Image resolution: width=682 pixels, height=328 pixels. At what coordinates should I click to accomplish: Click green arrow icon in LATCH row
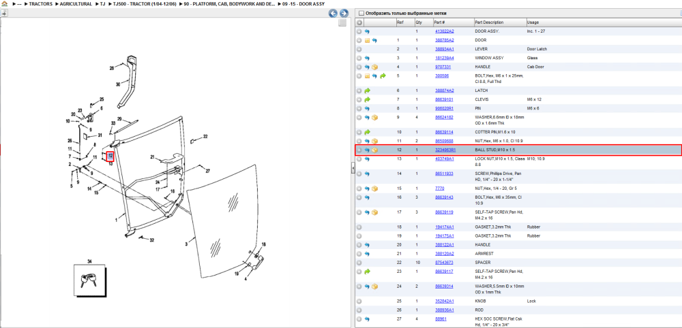coord(367,91)
